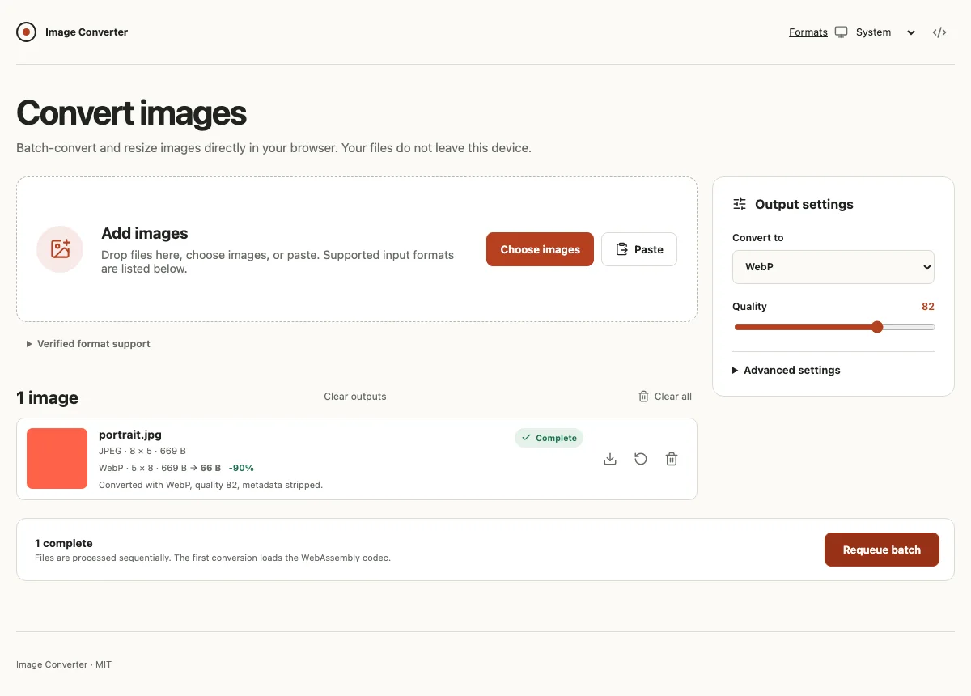
Task: Delete portrait.jpg using its trash icon
Action: pyautogui.click(x=672, y=459)
